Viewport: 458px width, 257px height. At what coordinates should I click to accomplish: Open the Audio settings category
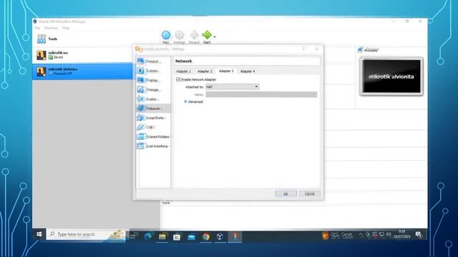pos(153,99)
